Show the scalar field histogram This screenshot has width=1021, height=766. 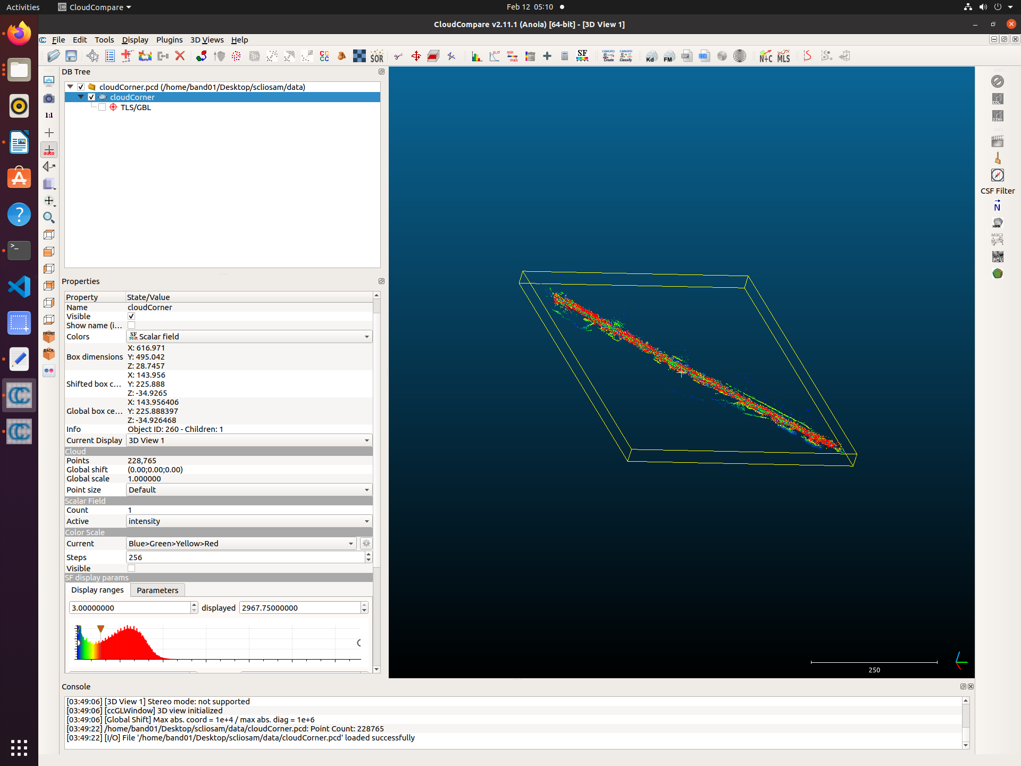(476, 56)
